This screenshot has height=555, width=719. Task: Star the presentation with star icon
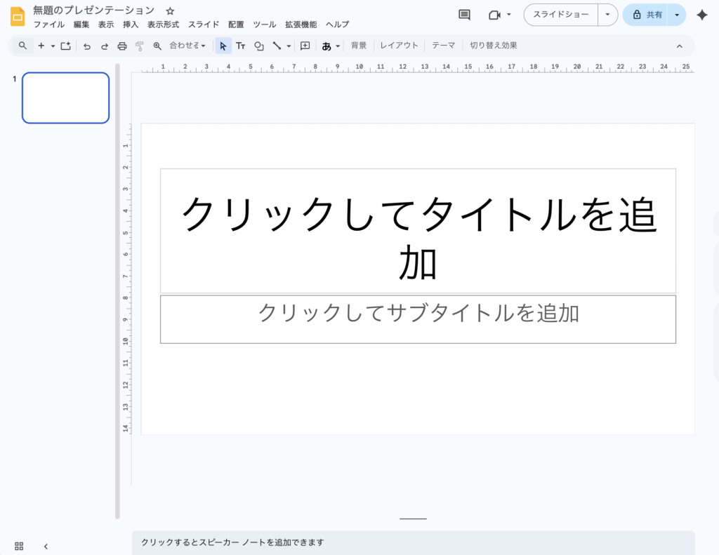pos(170,11)
